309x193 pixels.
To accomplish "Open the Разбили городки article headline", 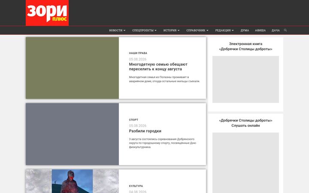I will pyautogui.click(x=145, y=131).
